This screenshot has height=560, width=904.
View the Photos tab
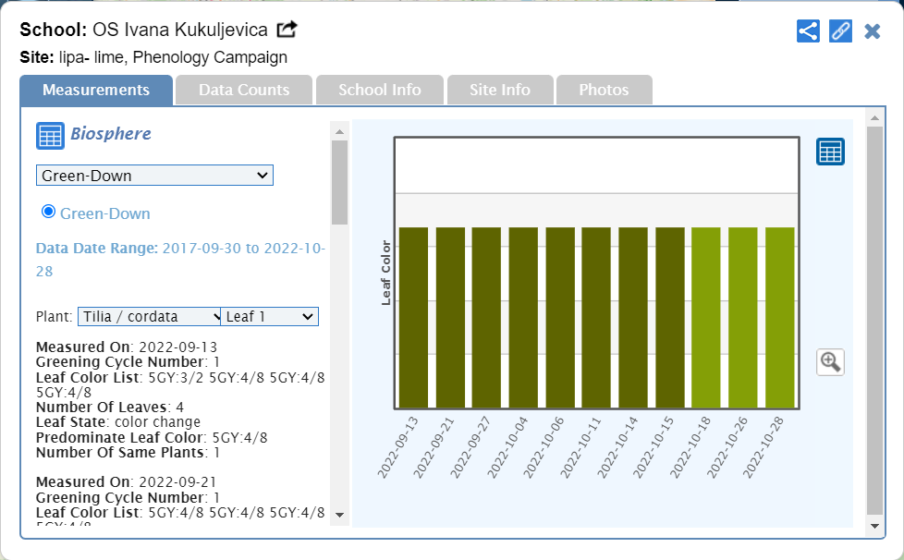click(604, 90)
